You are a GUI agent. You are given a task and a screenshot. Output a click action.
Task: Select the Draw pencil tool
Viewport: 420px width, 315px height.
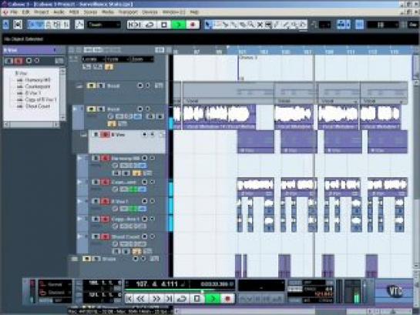click(x=277, y=25)
